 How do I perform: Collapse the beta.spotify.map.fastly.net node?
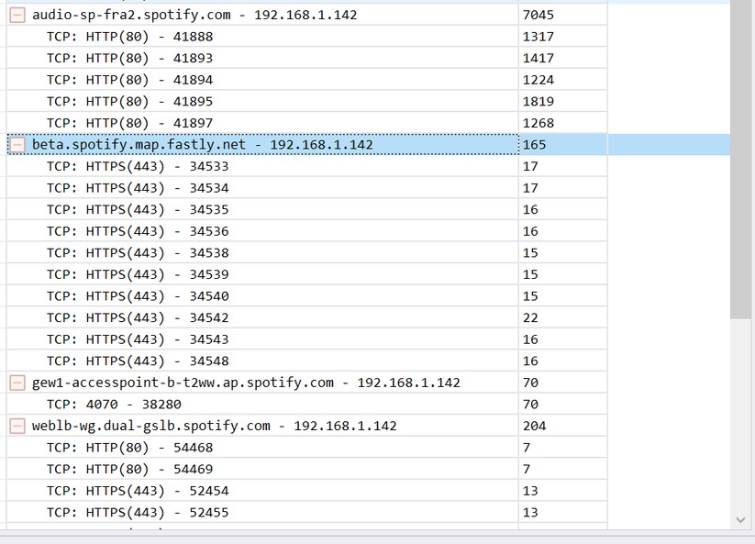pos(17,145)
